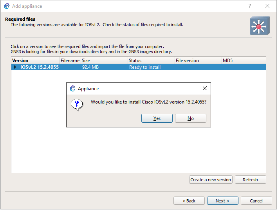The image size is (278, 211).
Task: Click the Status column header
Action: click(x=151, y=61)
